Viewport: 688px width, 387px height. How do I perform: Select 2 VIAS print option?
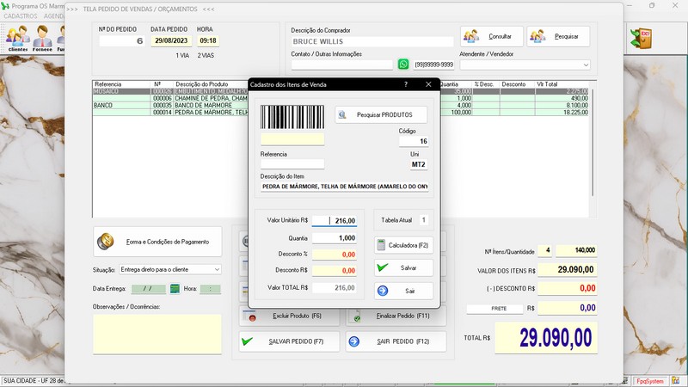click(206, 56)
